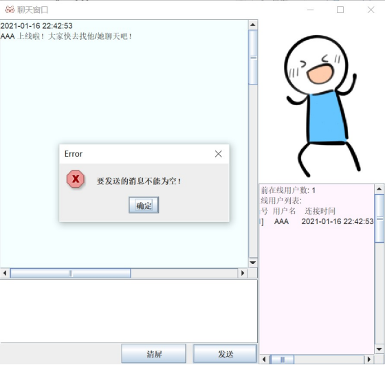Click the 用户名 column header text

pyautogui.click(x=284, y=211)
